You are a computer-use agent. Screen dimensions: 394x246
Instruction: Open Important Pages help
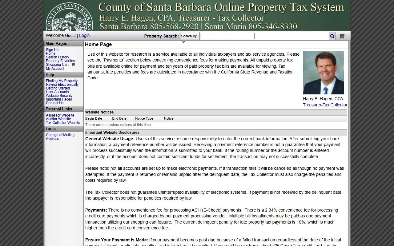tap(59, 99)
